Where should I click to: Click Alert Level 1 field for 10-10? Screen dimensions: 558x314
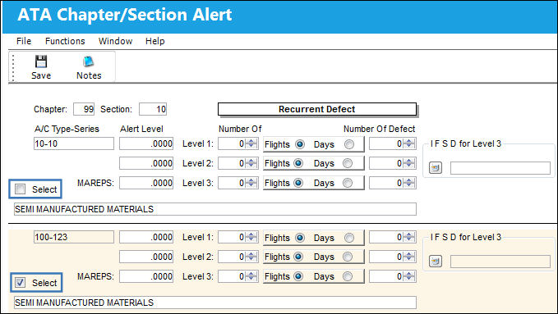pyautogui.click(x=146, y=143)
